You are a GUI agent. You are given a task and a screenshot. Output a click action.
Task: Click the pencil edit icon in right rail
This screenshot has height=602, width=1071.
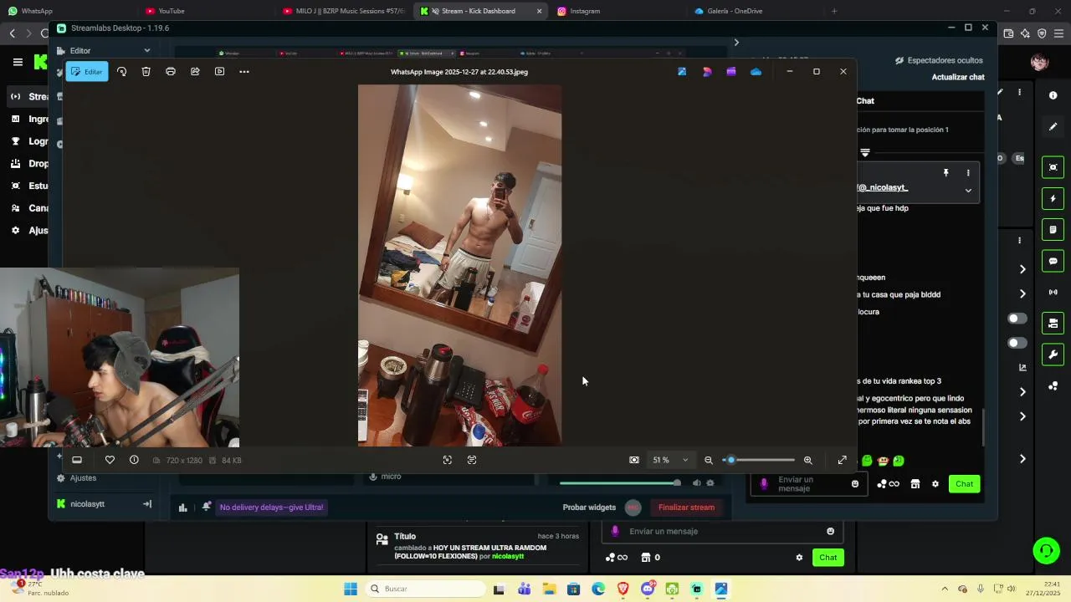pyautogui.click(x=1053, y=127)
